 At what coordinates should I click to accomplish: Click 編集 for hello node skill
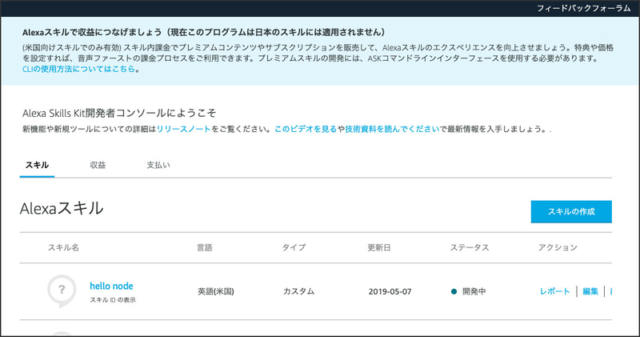(x=590, y=291)
